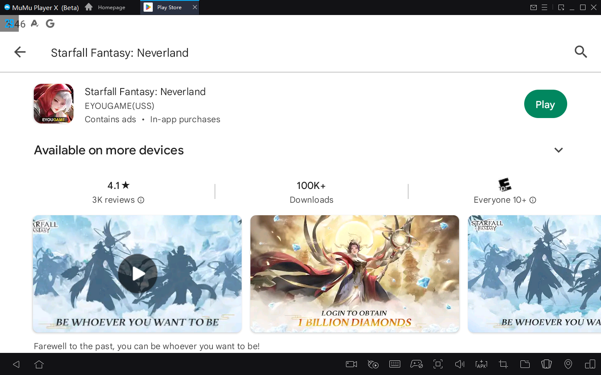Open the 3K reviews info link
This screenshot has height=375, width=601.
tap(141, 200)
